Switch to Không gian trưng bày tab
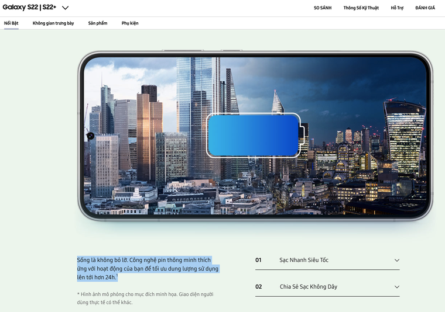This screenshot has width=445, height=312. [53, 23]
